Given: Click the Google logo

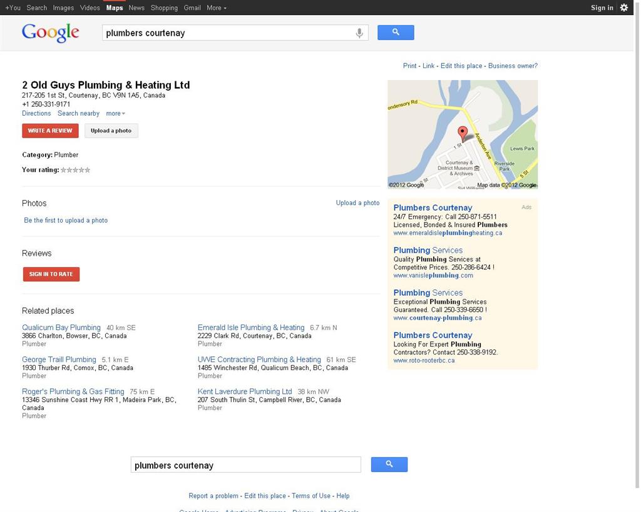Looking at the screenshot, I should [50, 33].
